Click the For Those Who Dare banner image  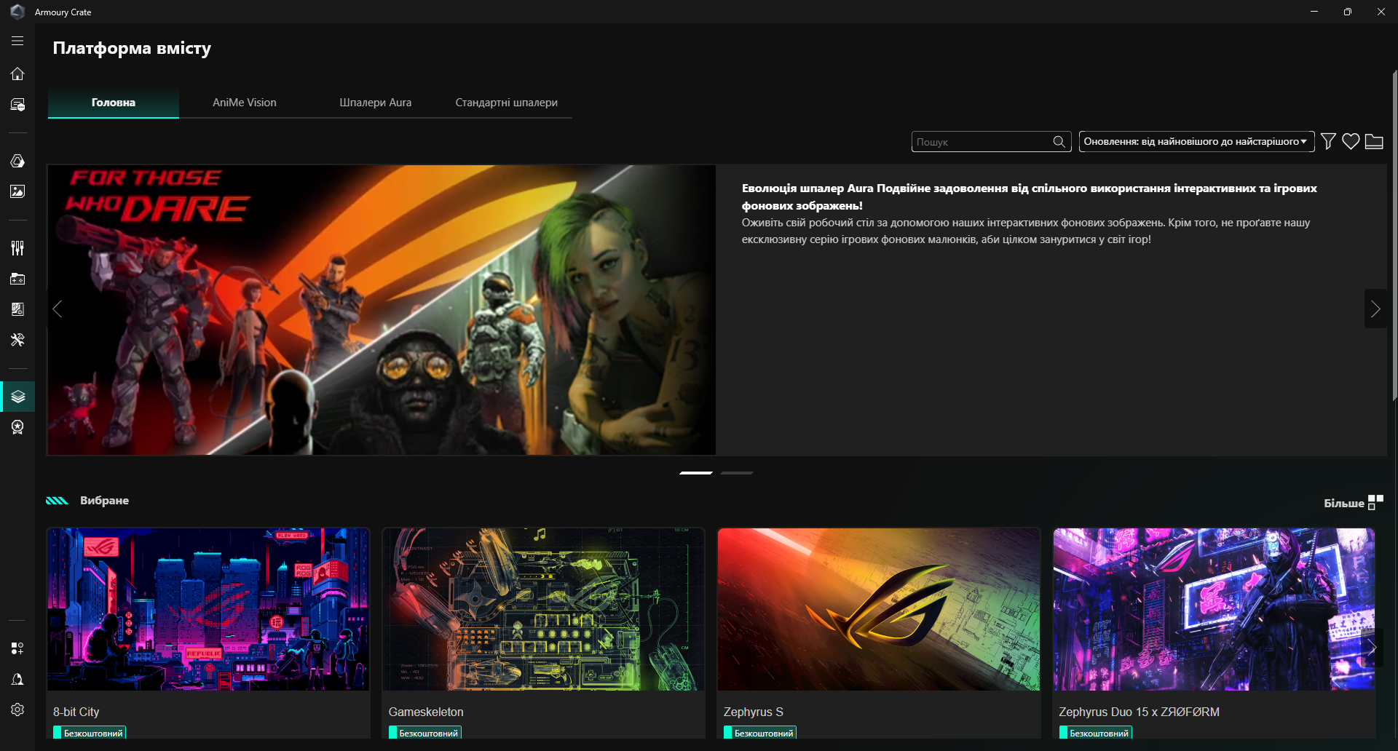(x=382, y=310)
